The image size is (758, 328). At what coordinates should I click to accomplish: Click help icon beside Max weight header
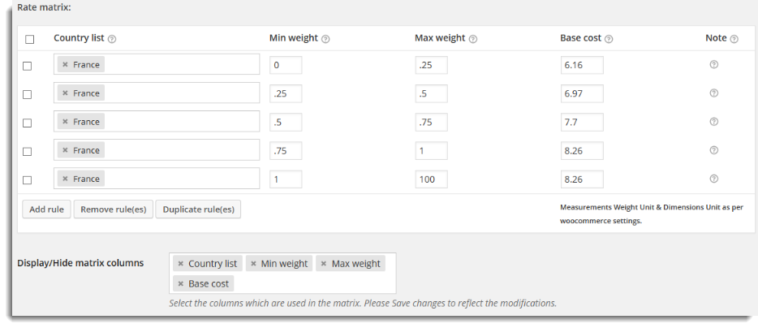coord(473,39)
